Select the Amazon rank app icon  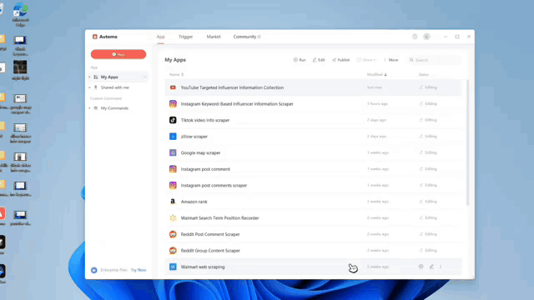click(173, 202)
